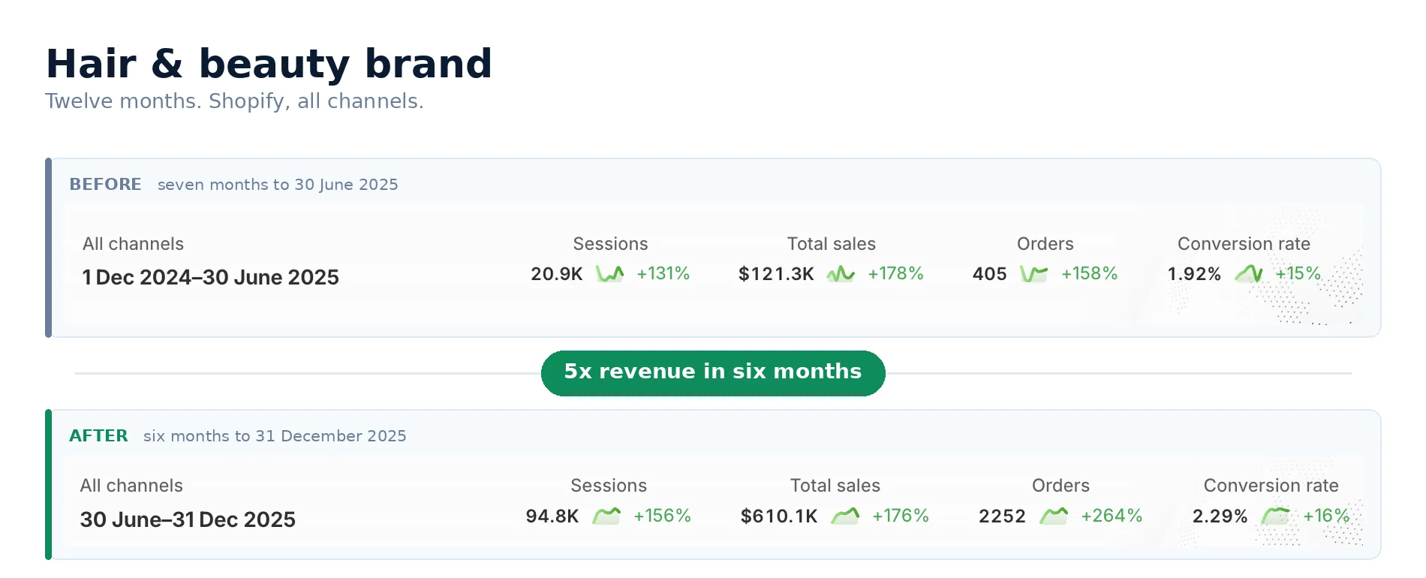Click 'All channels' in the After card
The height and width of the screenshot is (578, 1426).
click(131, 486)
